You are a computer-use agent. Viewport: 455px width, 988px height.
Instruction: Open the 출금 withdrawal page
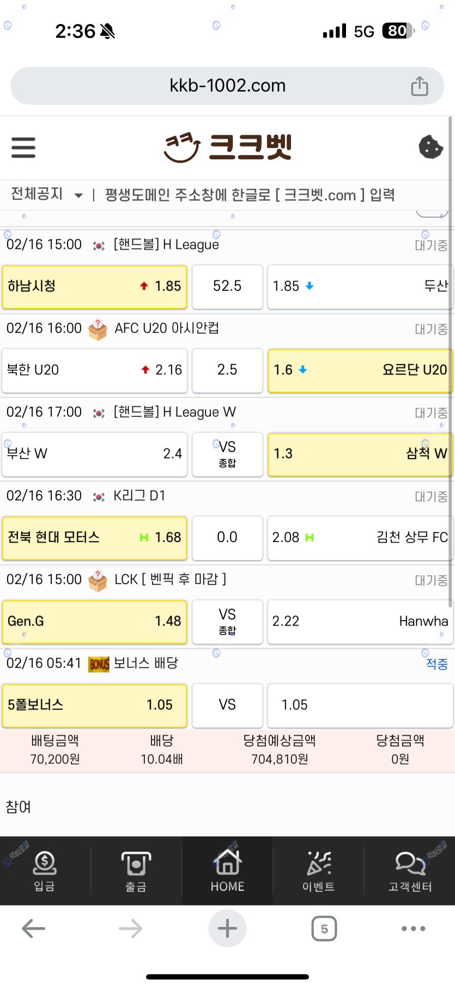(136, 871)
